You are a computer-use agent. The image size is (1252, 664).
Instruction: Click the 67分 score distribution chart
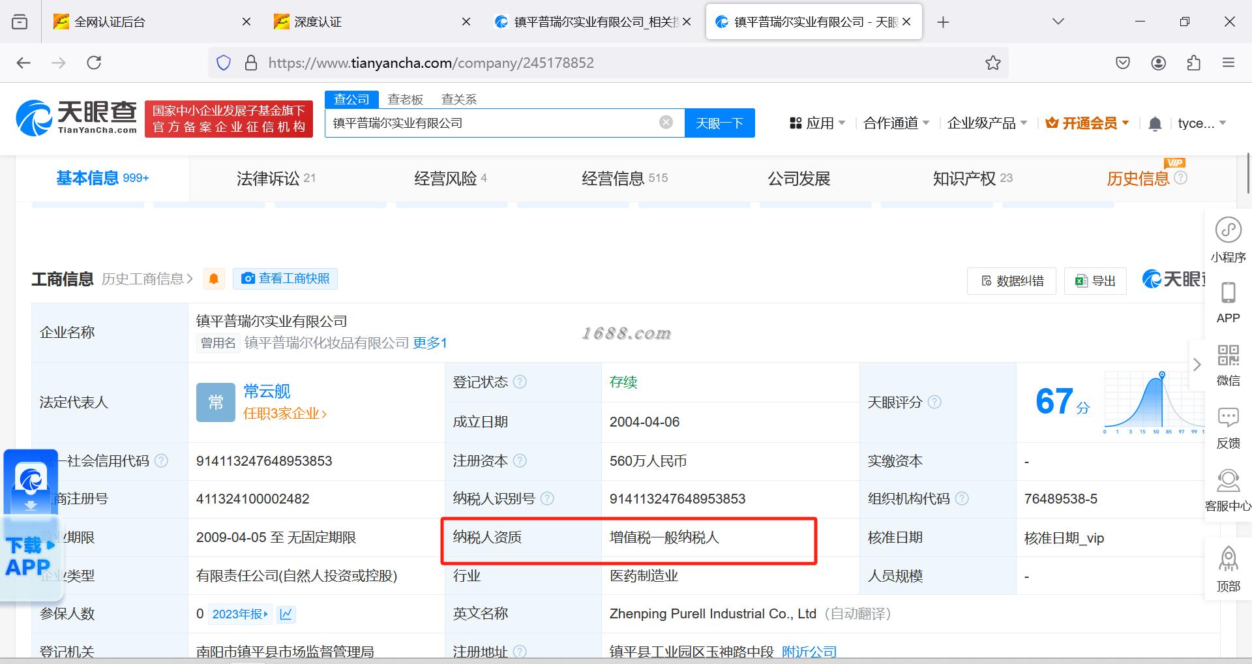[x=1154, y=402]
